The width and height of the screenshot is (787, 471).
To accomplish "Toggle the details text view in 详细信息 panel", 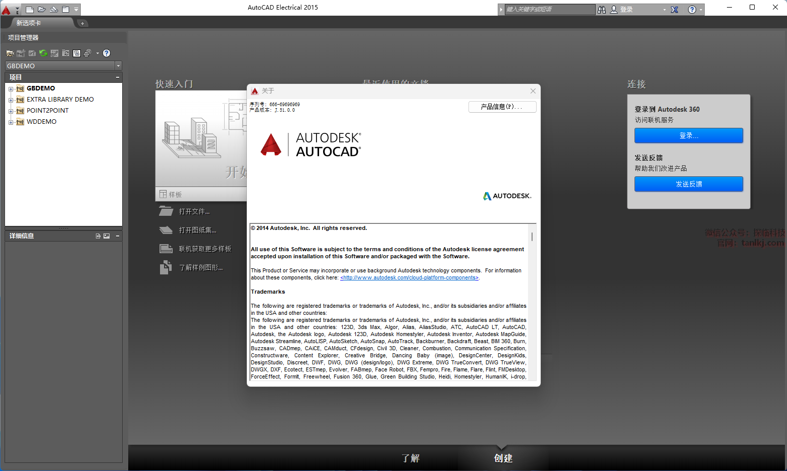I will (98, 236).
